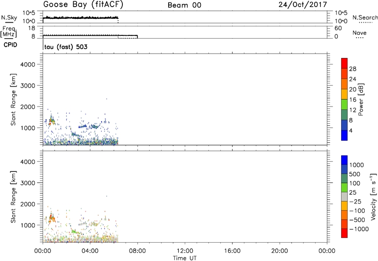
Task: Click the '08:00' time axis label
Action: pyautogui.click(x=137, y=251)
